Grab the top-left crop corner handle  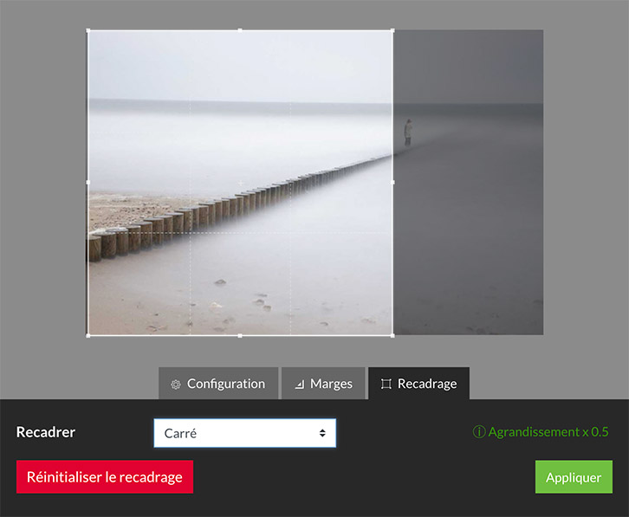pos(88,30)
